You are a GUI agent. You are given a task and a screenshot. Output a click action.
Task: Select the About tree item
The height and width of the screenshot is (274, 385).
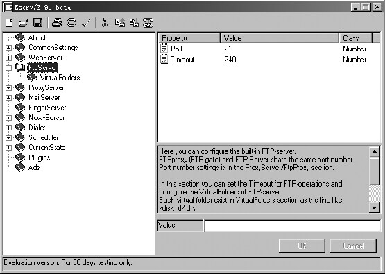(x=37, y=37)
